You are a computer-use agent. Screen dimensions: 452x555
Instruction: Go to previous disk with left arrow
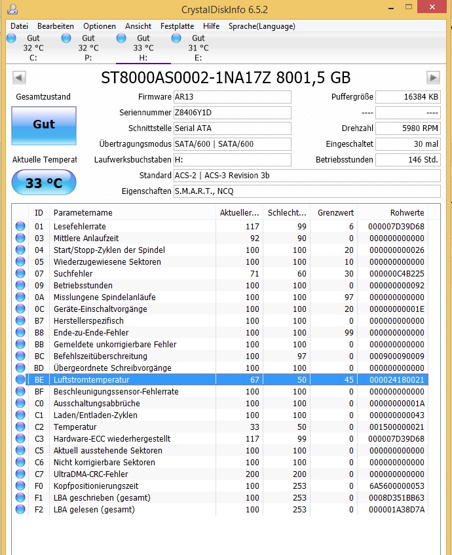[x=19, y=77]
